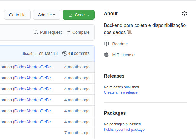Click Publish your first package
The image size is (196, 139).
click(124, 130)
